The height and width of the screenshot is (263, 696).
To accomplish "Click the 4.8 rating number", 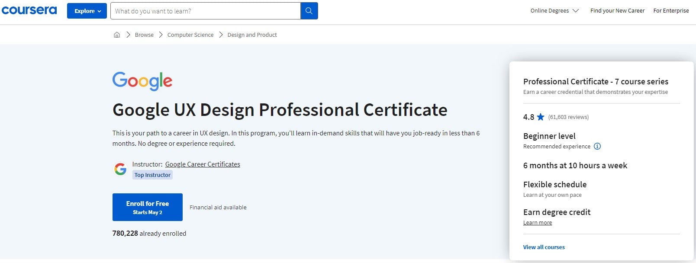I will (x=528, y=117).
